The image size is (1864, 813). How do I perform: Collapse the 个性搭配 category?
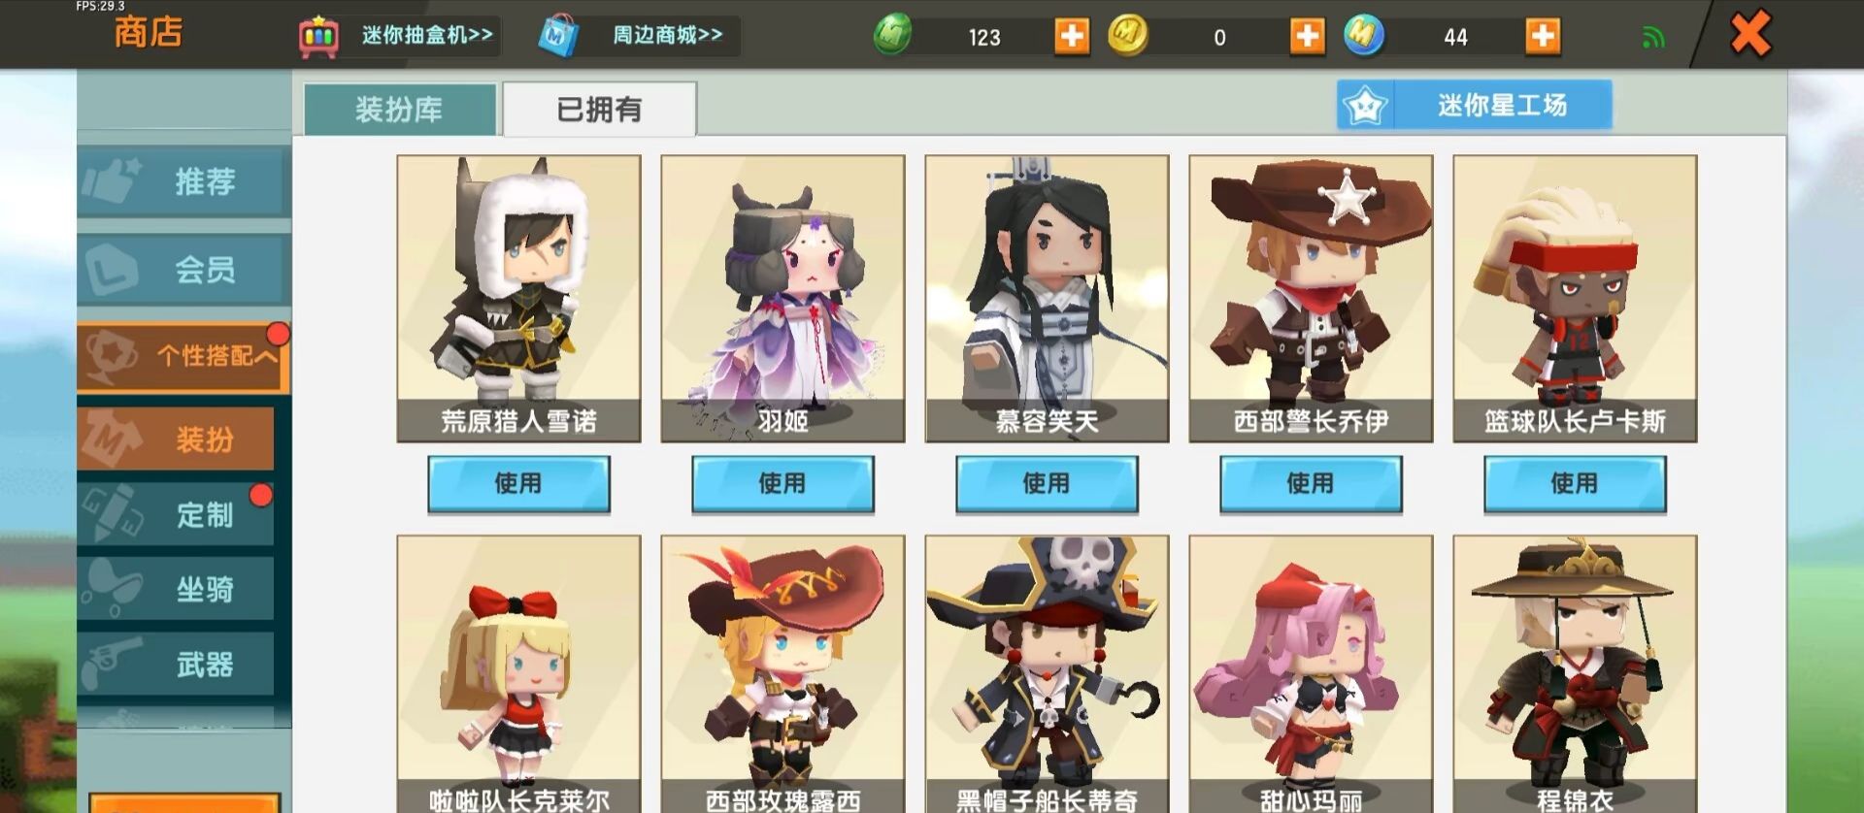pos(183,357)
